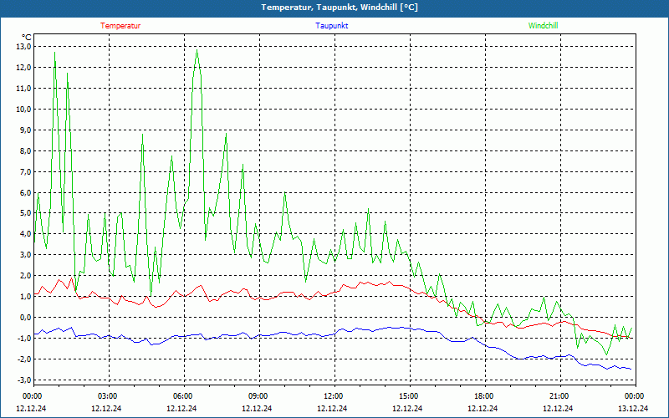Select the 15:00 time axis label
This screenshot has width=669, height=418.
click(x=409, y=396)
